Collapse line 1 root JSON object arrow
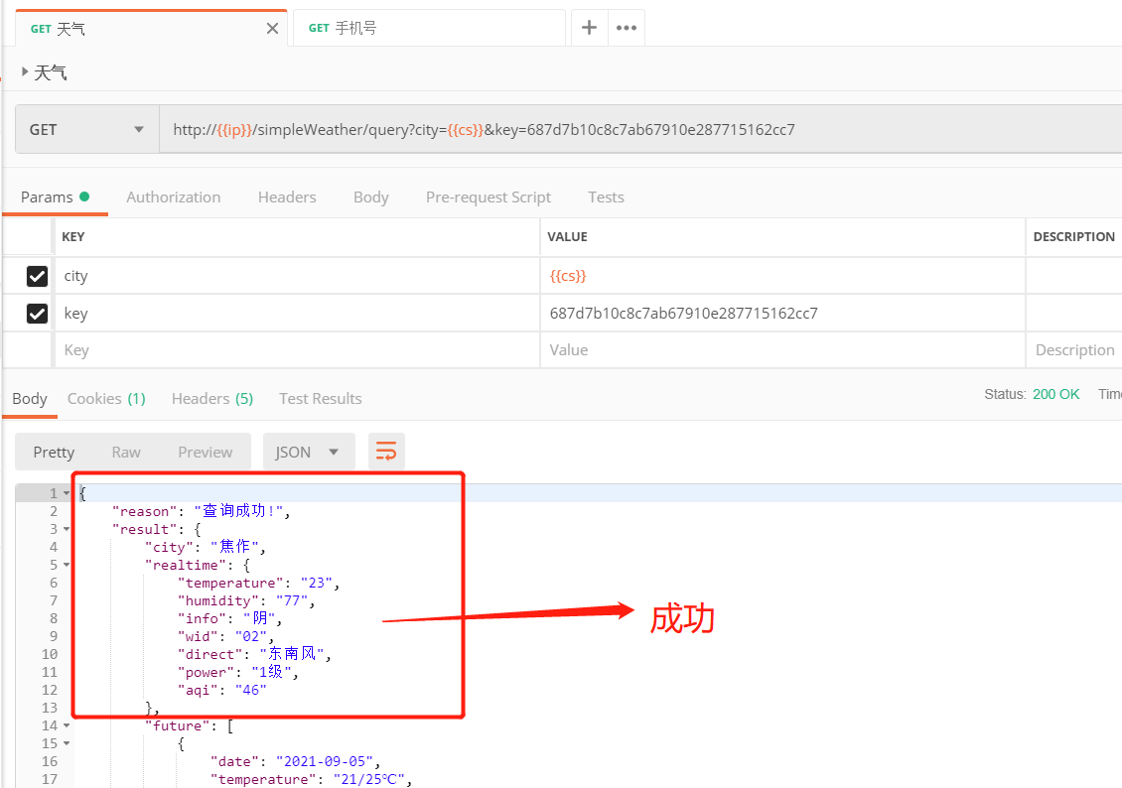 coord(67,492)
